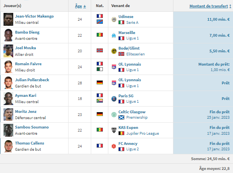Click the FC Annecy club crest
Image resolution: width=233 pixels, height=173 pixels.
click(x=114, y=146)
